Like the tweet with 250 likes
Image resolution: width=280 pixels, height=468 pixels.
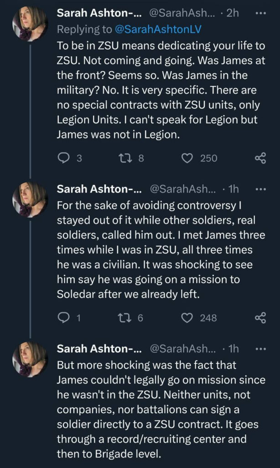coord(187,158)
